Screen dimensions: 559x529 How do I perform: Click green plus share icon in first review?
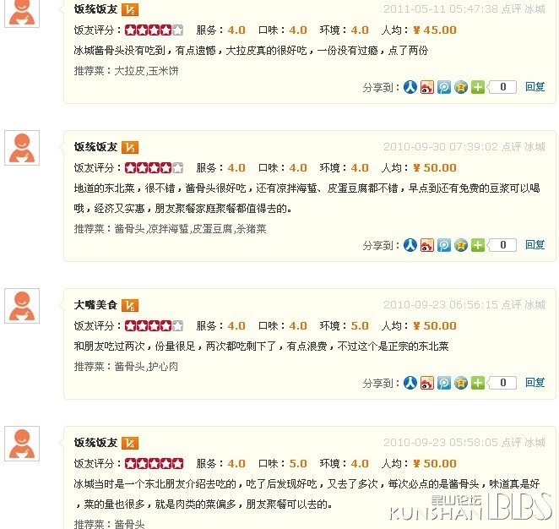tap(478, 87)
